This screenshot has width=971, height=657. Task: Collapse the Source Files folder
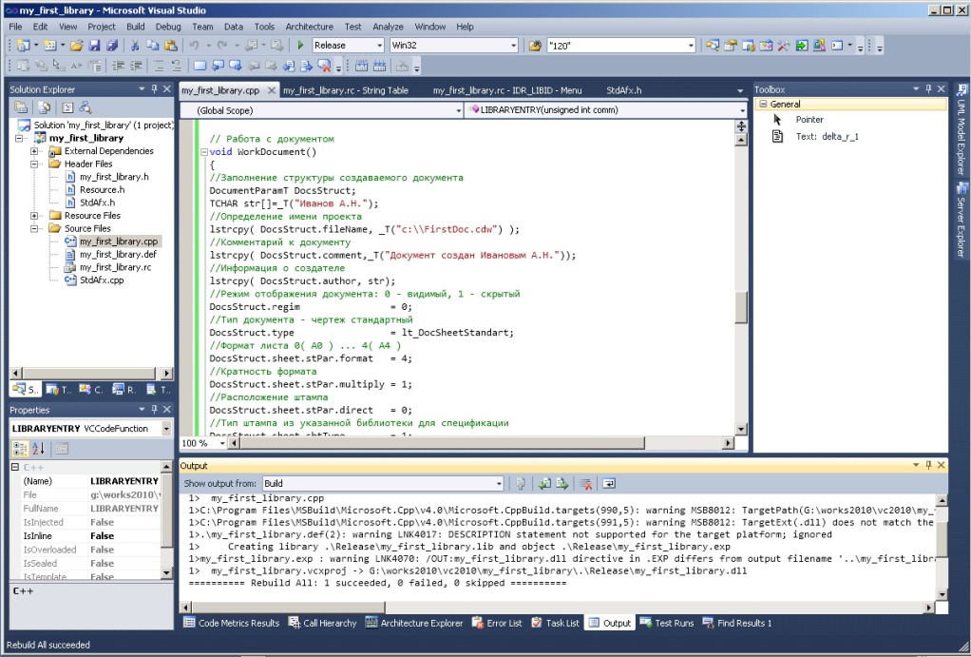tap(34, 229)
